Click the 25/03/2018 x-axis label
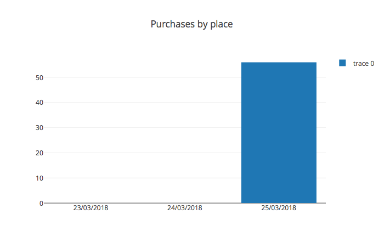384x247 pixels. (x=279, y=208)
